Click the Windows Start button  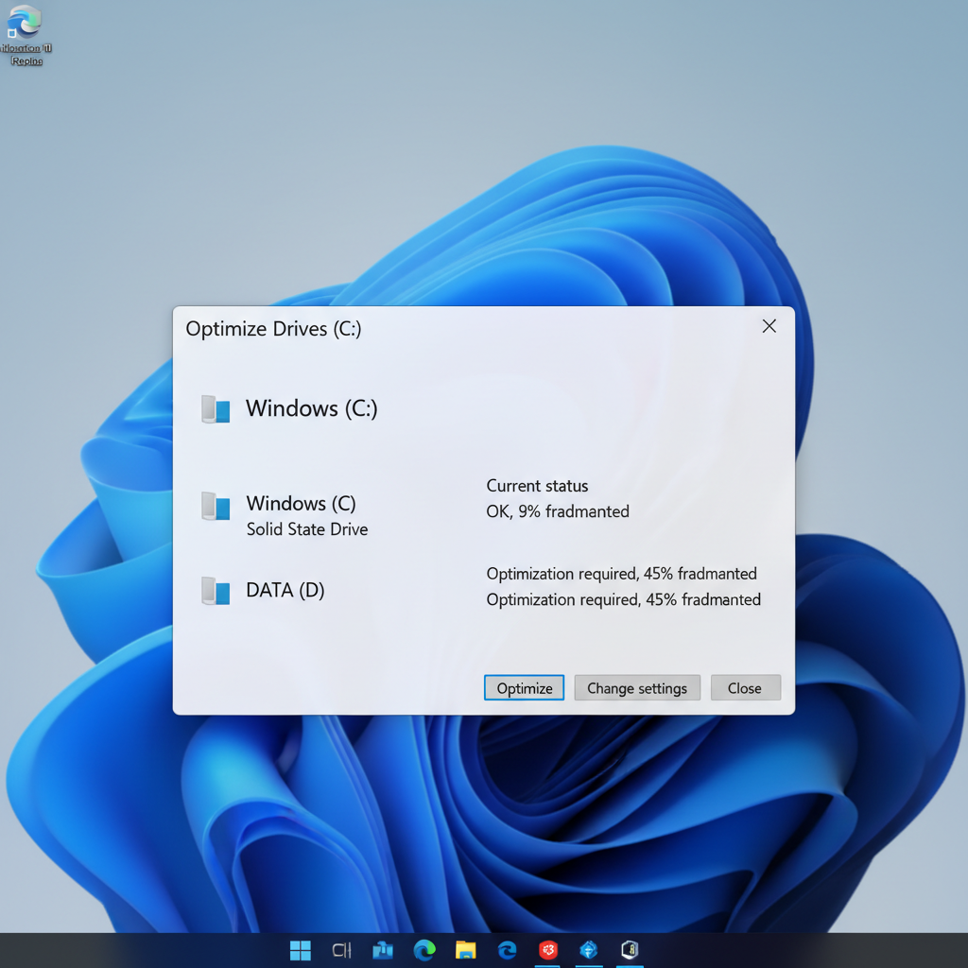click(x=301, y=950)
